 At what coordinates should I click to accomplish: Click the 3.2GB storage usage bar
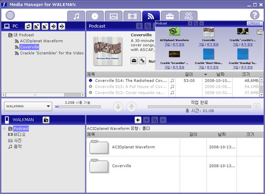[x=78, y=107]
